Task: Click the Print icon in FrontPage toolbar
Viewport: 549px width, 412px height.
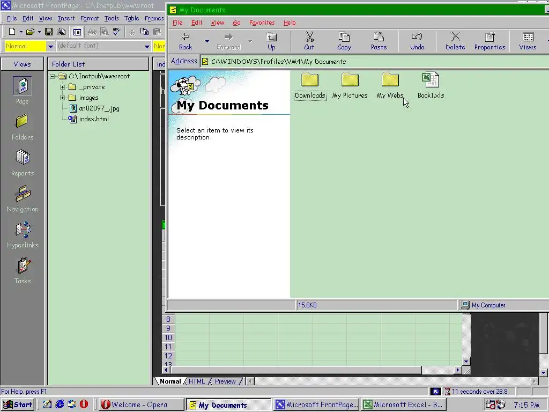Action: point(92,32)
